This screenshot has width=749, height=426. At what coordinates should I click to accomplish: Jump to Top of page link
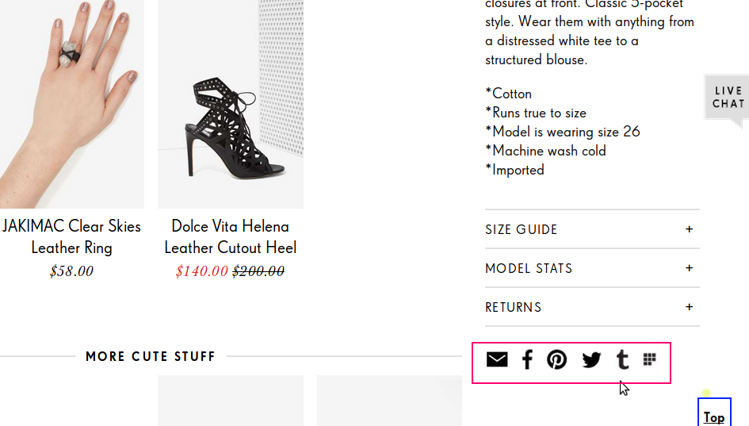[x=713, y=416]
